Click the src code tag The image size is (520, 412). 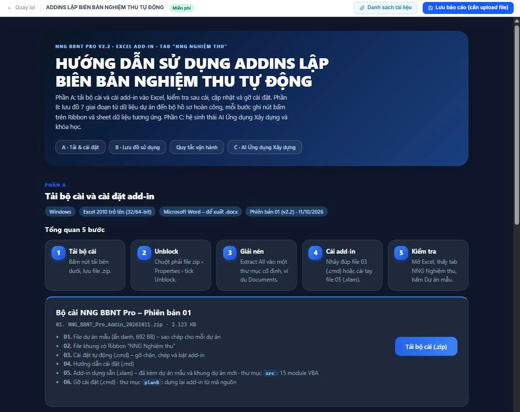(x=270, y=373)
